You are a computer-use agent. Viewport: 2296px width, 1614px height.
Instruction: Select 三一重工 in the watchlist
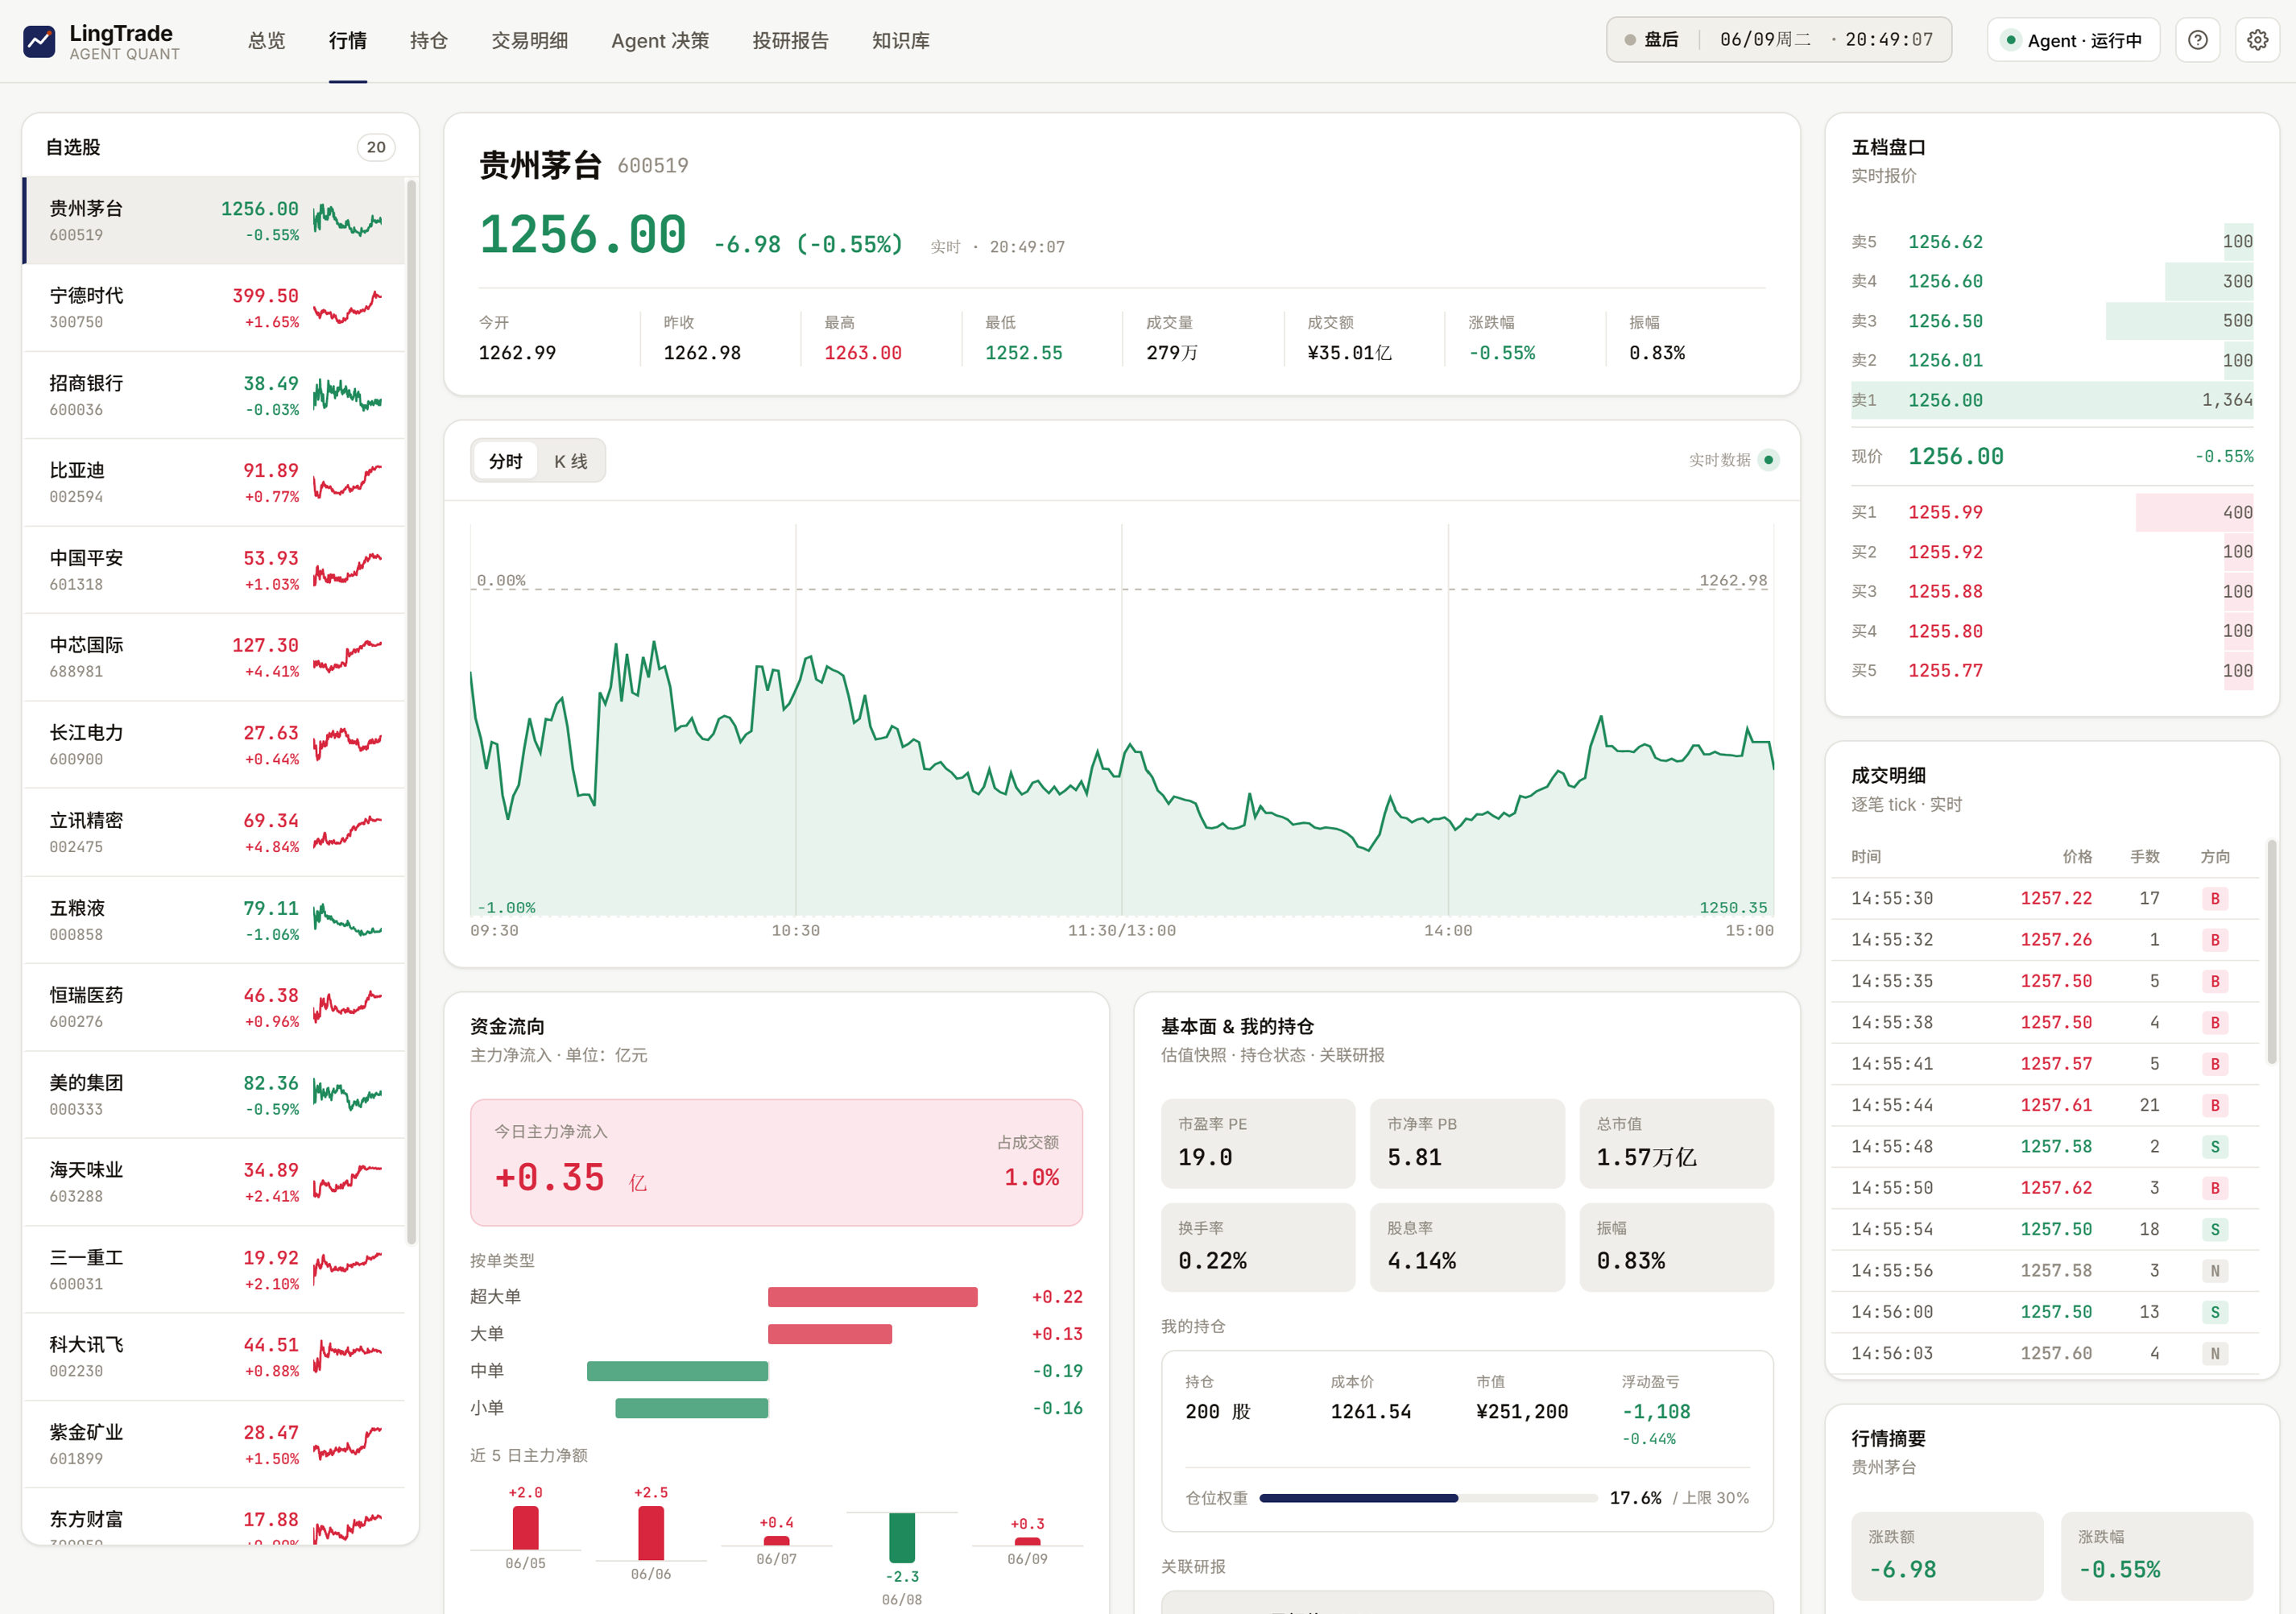pos(214,1270)
